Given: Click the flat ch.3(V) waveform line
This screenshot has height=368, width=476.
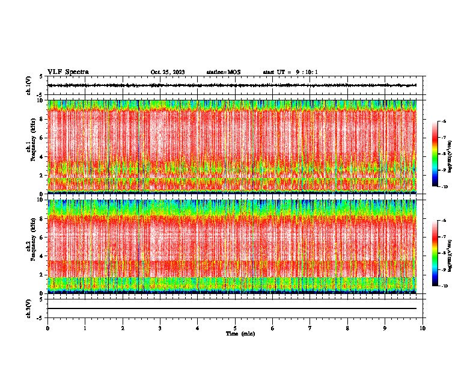Looking at the screenshot, I should [232, 308].
